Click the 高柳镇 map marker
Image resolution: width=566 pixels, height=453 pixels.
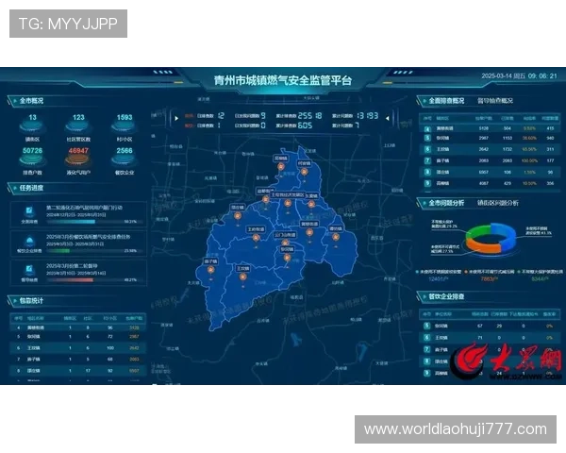pos(281,166)
